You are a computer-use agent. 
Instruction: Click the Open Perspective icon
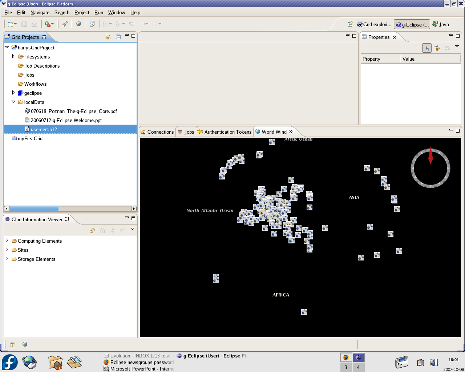pyautogui.click(x=350, y=24)
